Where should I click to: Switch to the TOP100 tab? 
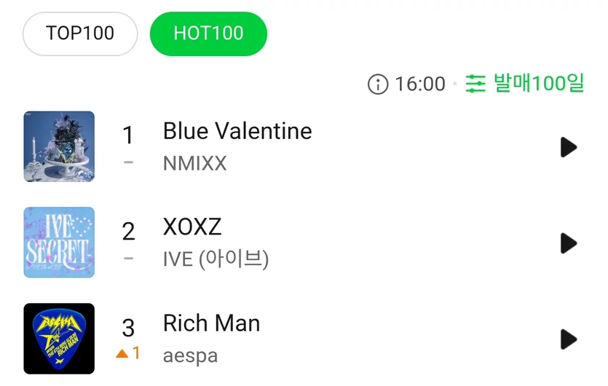click(x=80, y=34)
